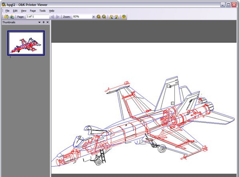Open the Tools menu
This screenshot has height=177, width=240.
coord(42,10)
